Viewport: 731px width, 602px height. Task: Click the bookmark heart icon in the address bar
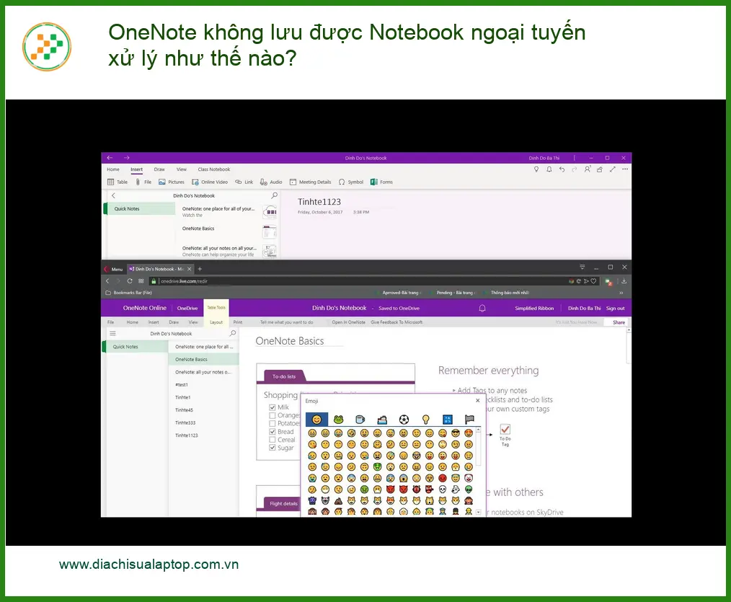[593, 281]
